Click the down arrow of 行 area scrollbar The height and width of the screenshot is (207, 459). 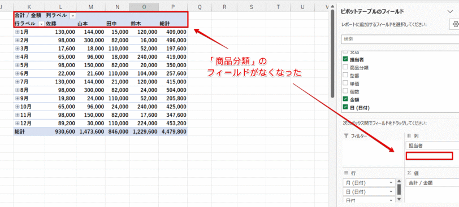[399, 200]
